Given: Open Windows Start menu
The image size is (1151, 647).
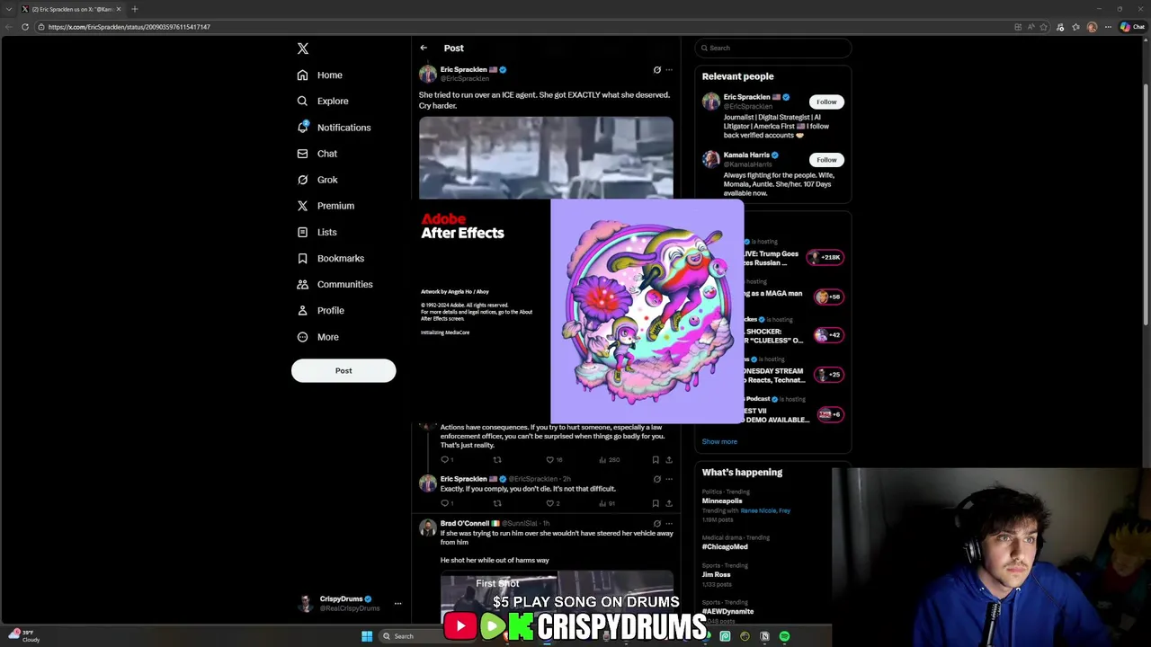Looking at the screenshot, I should coord(367,636).
